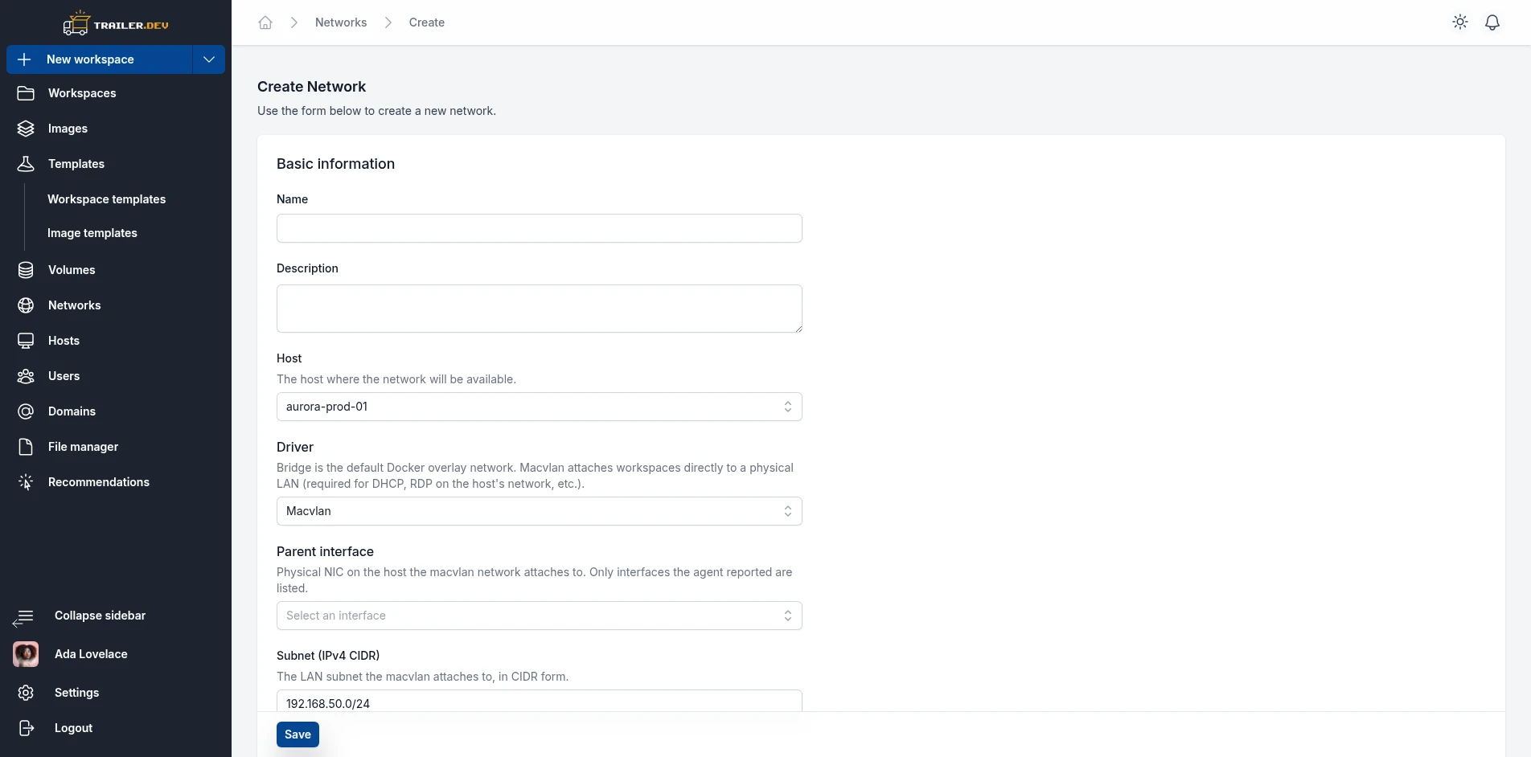The width and height of the screenshot is (1531, 757).
Task: Click the Settings gear icon
Action: [x=26, y=693]
